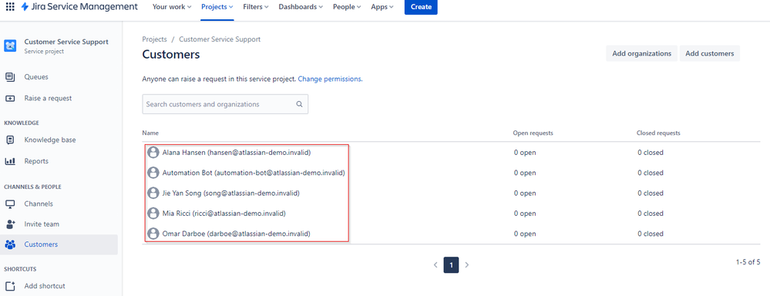Click the Customer Service Support project title
This screenshot has height=296, width=770.
tap(66, 42)
